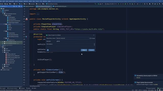Viewport: 163px width, 91px height.
Task: Hide the Project panel with minus icon
Action: [21, 6]
